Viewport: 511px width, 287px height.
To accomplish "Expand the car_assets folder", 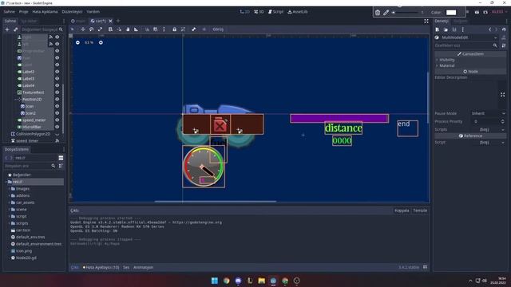I will coord(9,202).
